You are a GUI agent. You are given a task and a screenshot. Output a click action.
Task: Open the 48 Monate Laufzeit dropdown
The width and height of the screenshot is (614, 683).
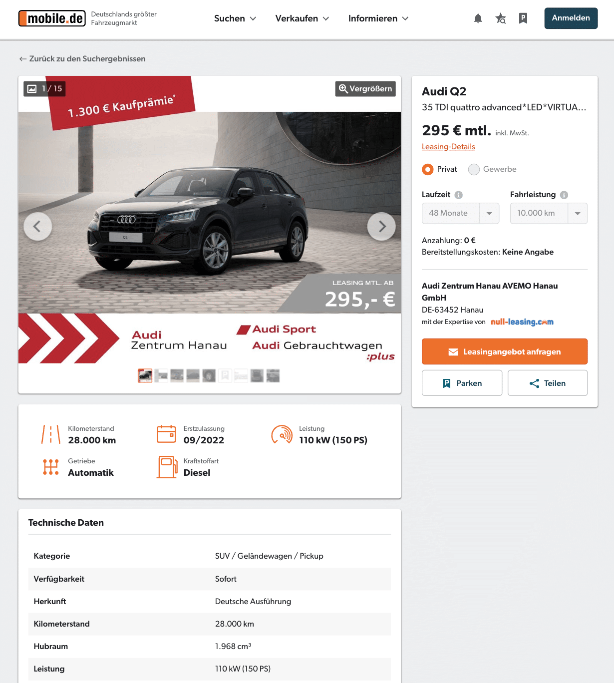click(x=460, y=213)
